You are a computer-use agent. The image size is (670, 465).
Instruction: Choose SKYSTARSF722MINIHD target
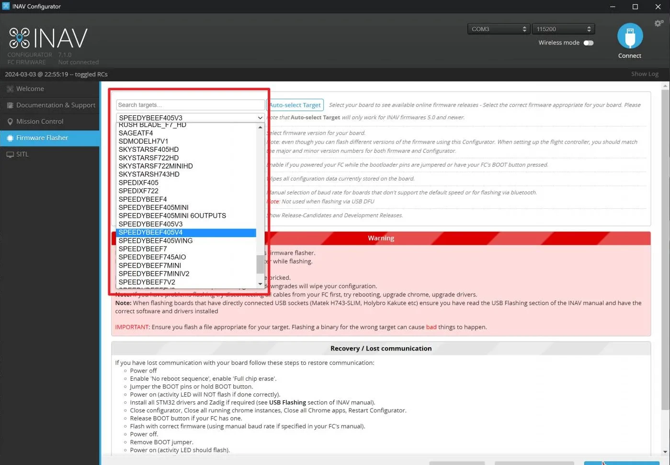[x=186, y=166]
